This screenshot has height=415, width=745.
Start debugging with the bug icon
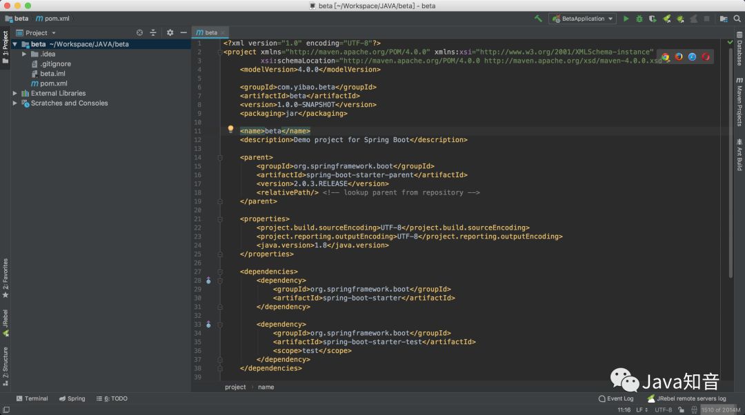tap(639, 19)
